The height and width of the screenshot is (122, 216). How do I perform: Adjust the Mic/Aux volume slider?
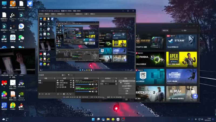click(83, 84)
